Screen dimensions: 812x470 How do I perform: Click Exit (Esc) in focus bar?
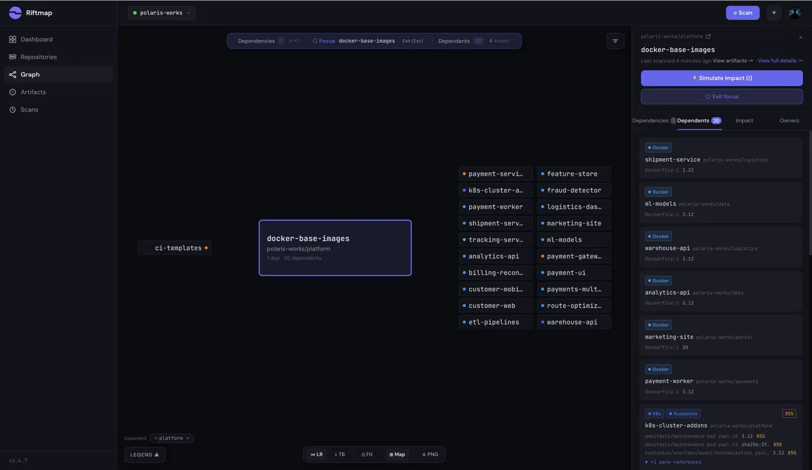coord(413,41)
